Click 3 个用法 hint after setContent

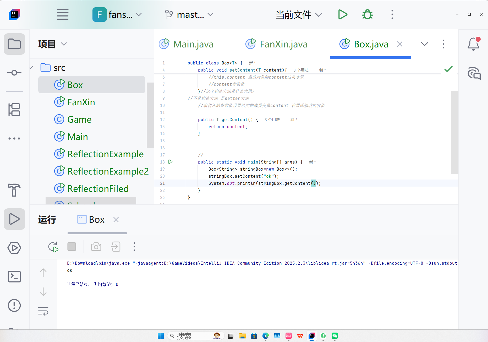[x=301, y=70]
